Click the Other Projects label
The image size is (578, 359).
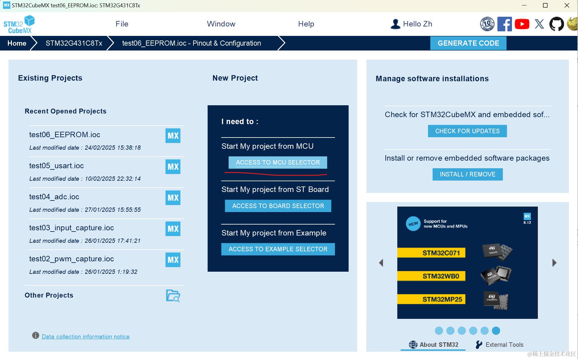[49, 295]
